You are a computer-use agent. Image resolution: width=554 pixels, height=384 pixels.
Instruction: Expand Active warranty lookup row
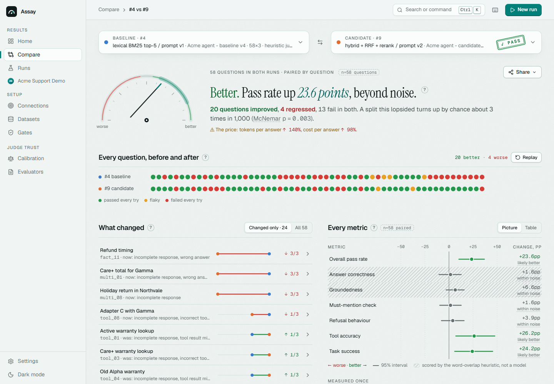[205, 334]
